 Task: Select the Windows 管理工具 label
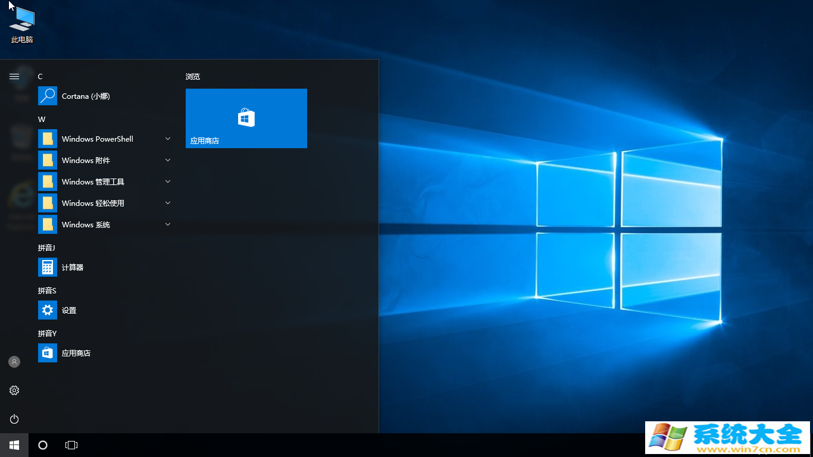point(93,181)
